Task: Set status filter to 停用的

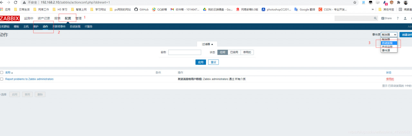Action: (247, 52)
